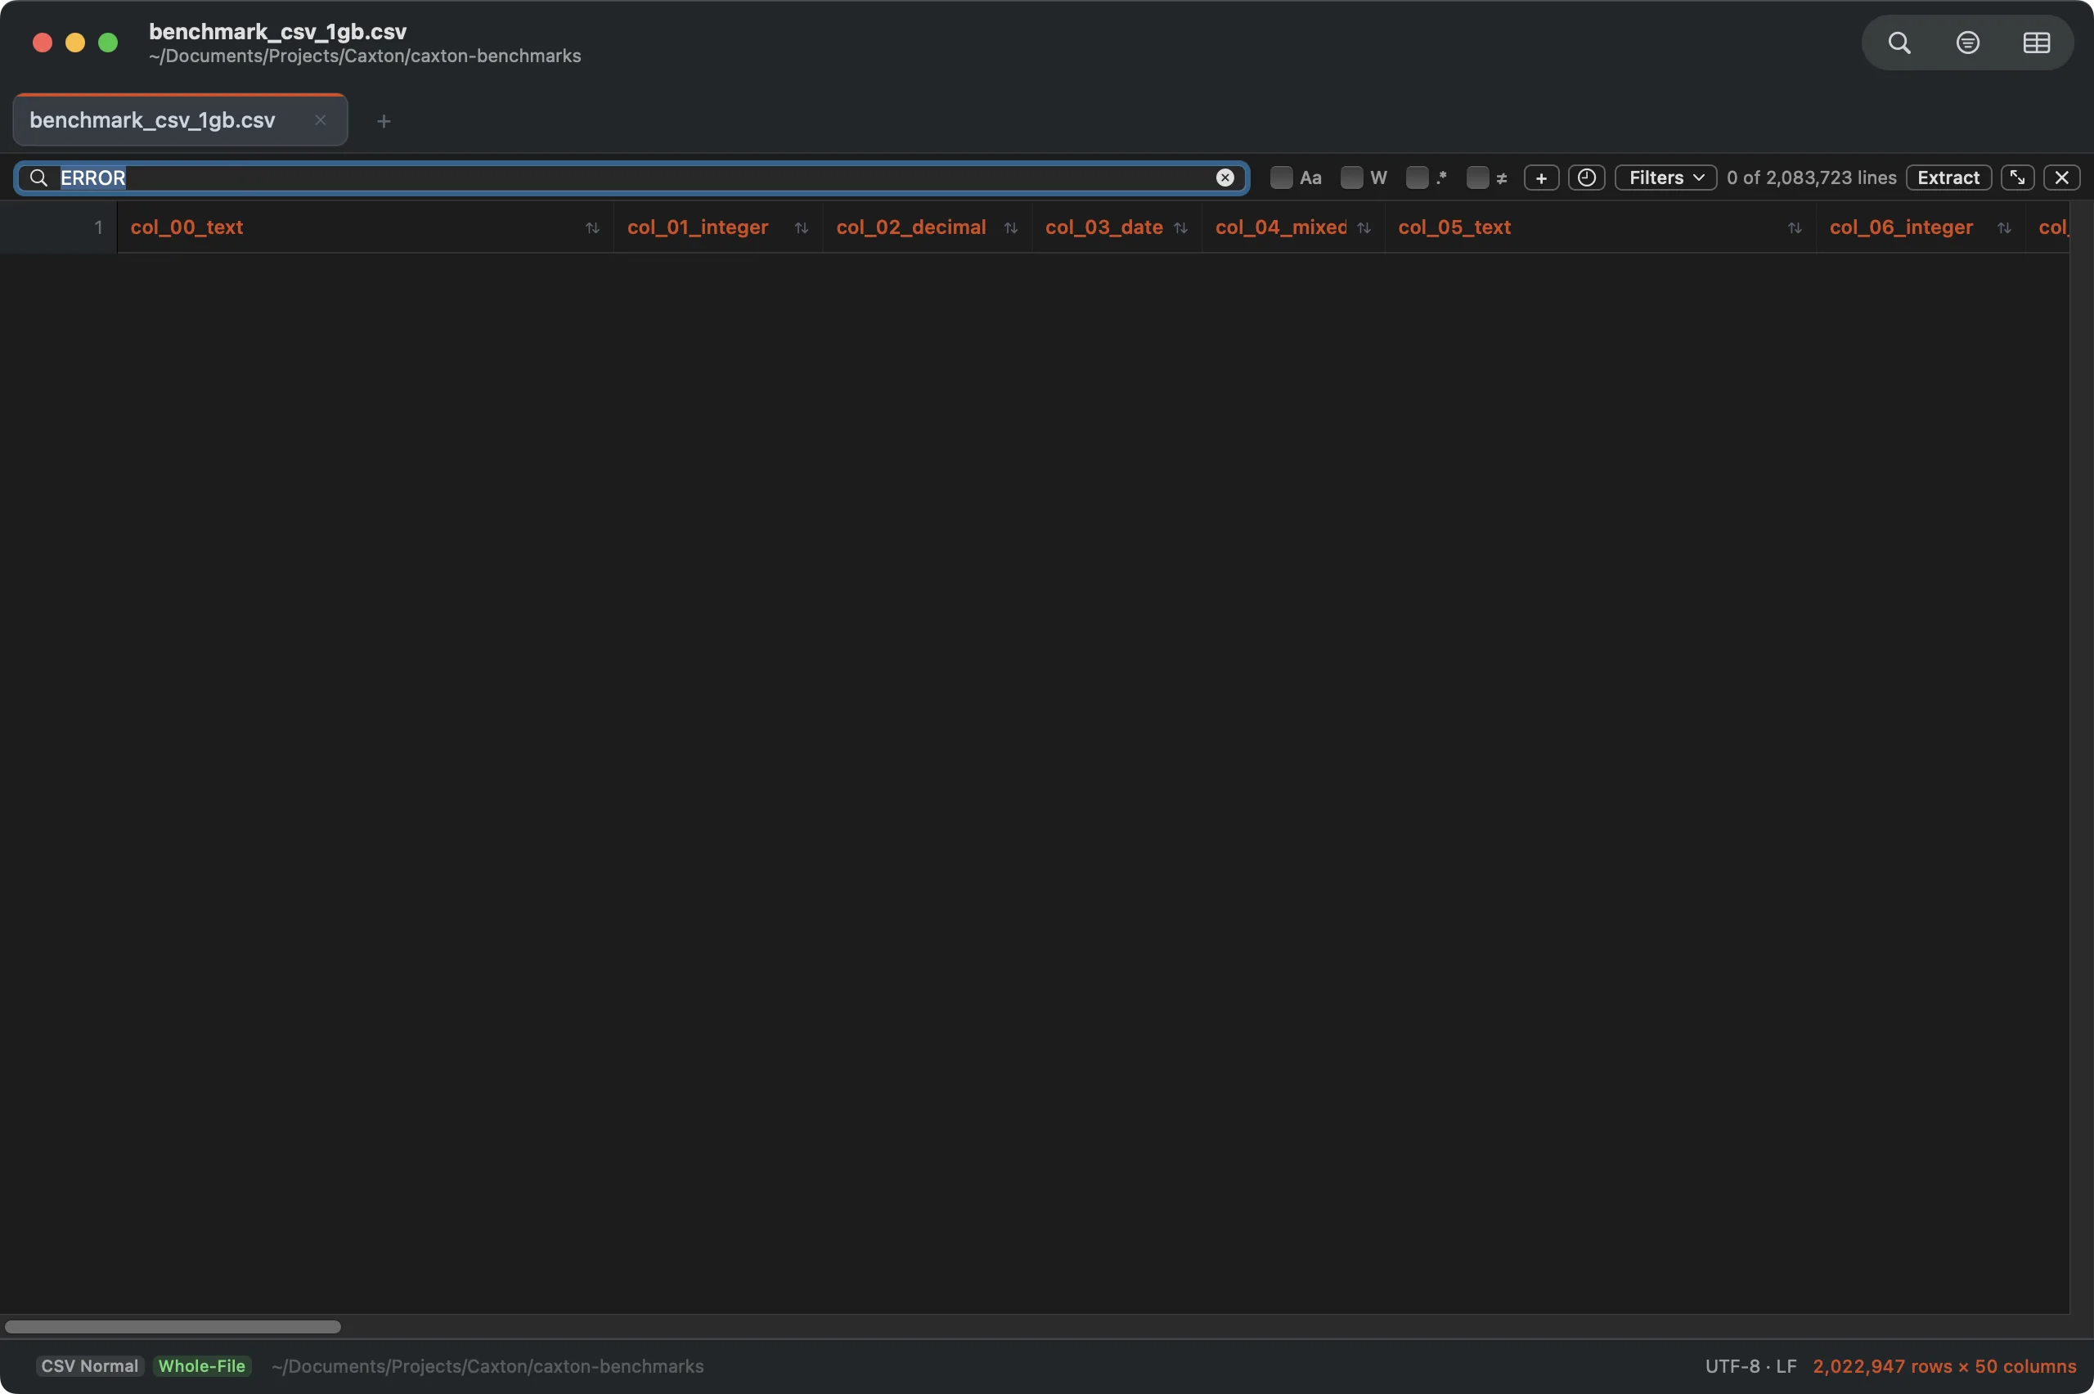Viewport: 2094px width, 1394px height.
Task: Open search via the top-right magnifier icon
Action: pos(1899,43)
